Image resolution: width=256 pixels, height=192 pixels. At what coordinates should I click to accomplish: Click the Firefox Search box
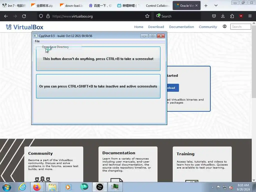pos(177,16)
